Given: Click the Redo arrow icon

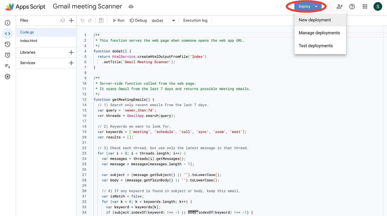Looking at the screenshot, I should 90,20.
